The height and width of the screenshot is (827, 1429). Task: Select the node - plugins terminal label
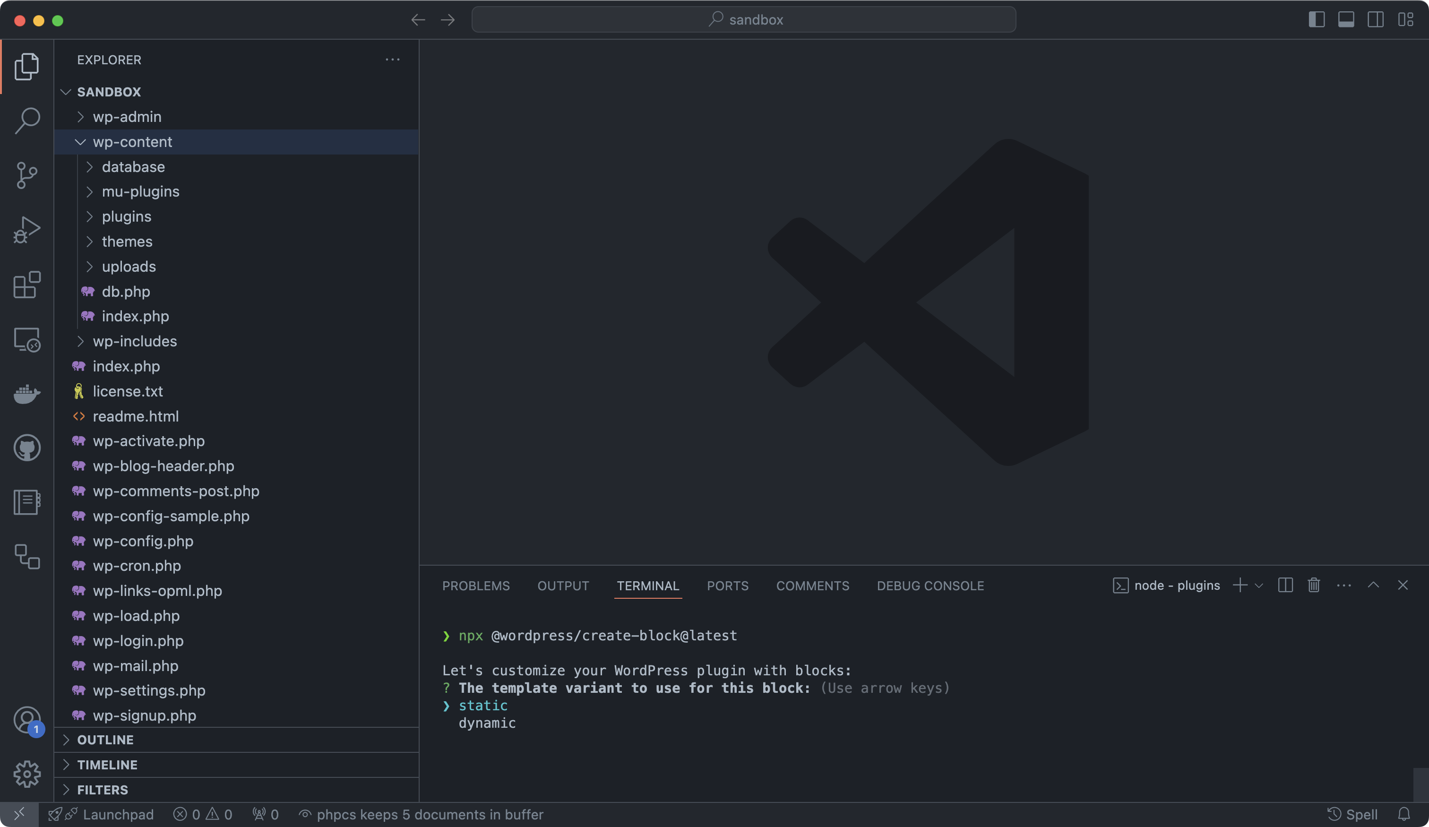coord(1166,586)
